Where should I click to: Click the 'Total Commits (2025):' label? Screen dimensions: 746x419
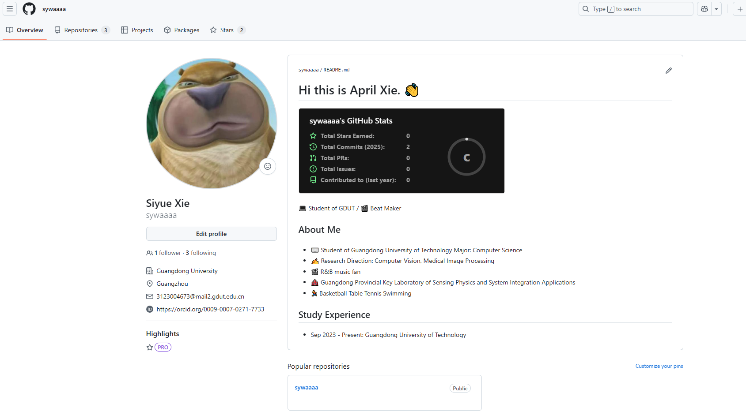[353, 147]
